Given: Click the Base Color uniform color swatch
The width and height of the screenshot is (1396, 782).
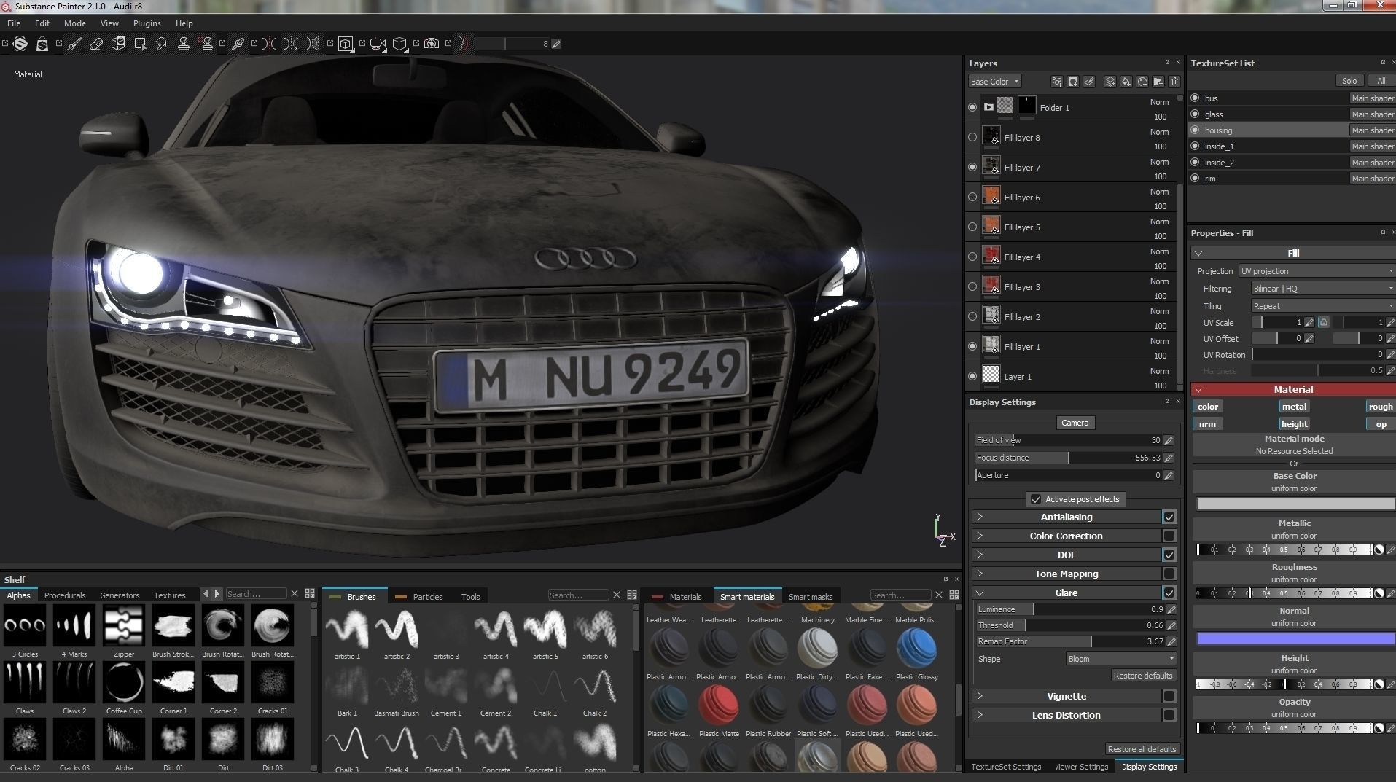Looking at the screenshot, I should [1295, 504].
